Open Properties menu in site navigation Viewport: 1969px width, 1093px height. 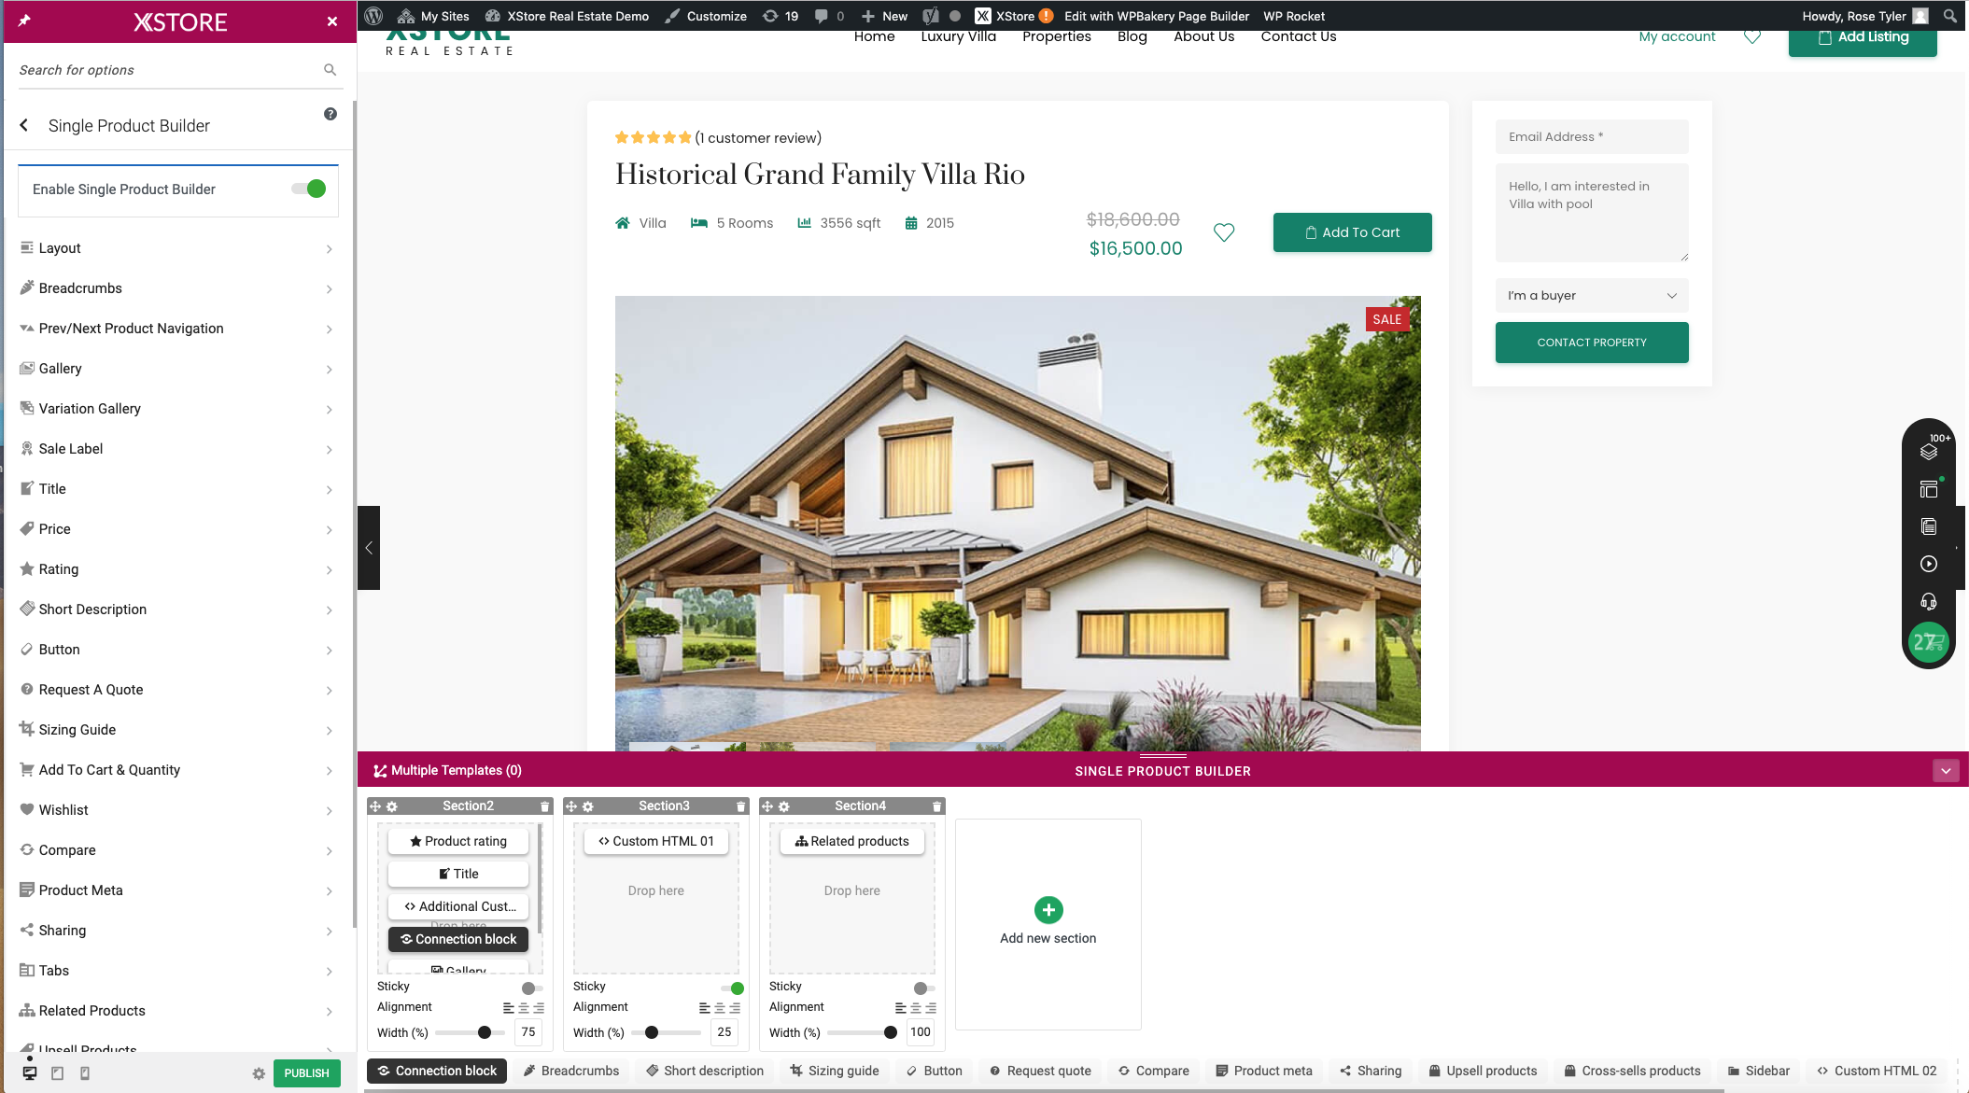(x=1056, y=36)
